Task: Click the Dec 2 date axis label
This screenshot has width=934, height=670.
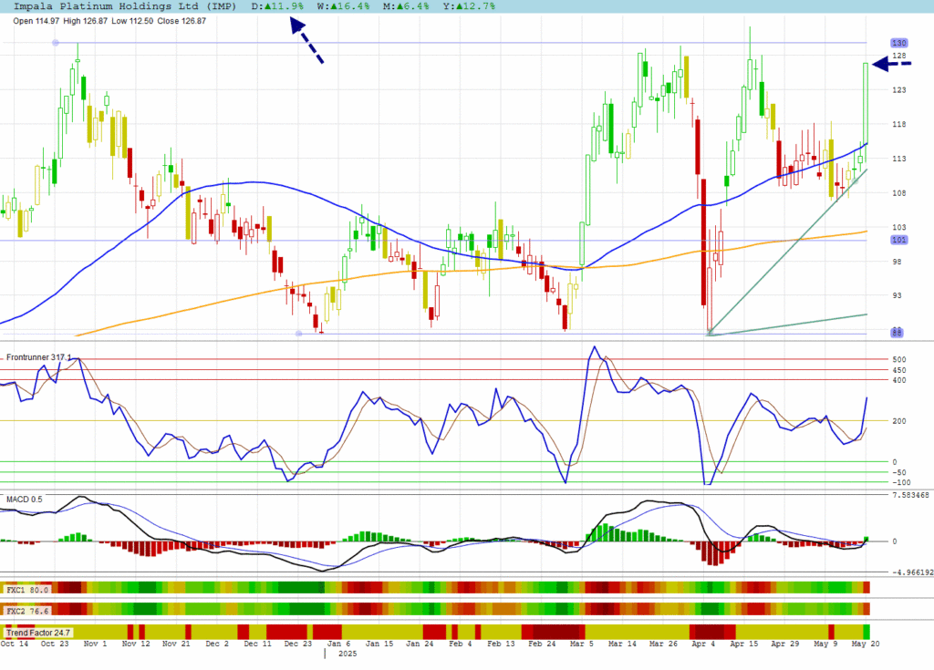Action: (x=217, y=644)
